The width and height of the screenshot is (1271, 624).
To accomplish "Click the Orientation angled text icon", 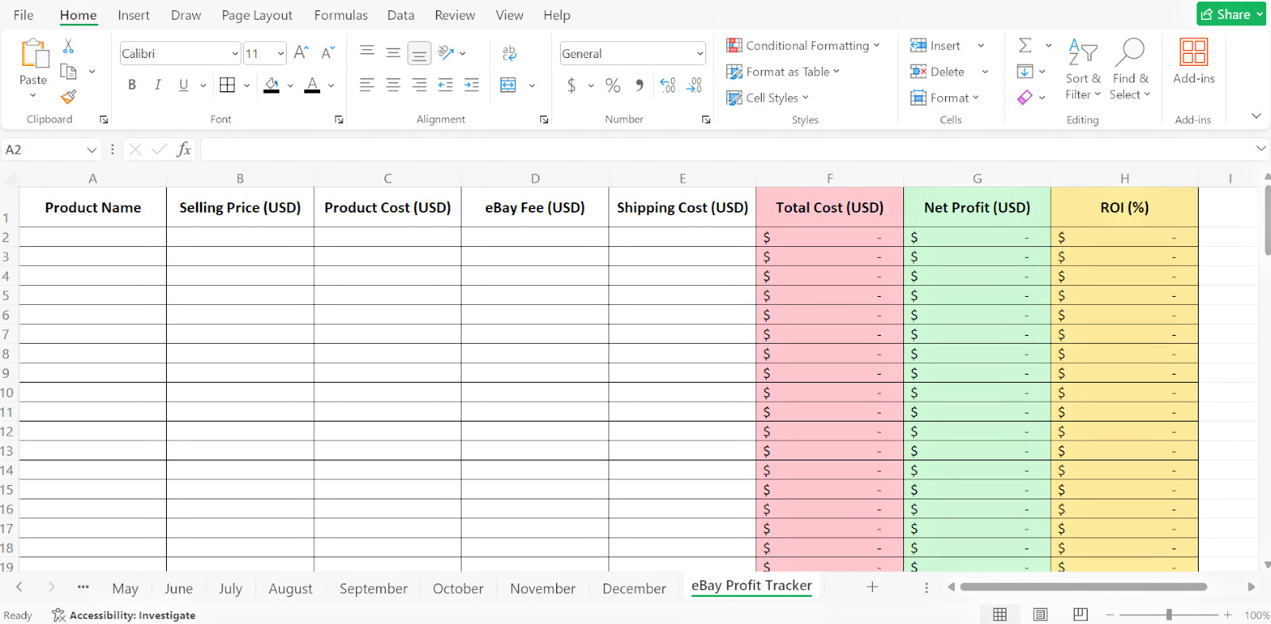I will tap(446, 53).
